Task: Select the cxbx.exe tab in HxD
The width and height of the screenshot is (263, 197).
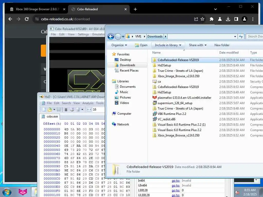Action: click(x=50, y=116)
